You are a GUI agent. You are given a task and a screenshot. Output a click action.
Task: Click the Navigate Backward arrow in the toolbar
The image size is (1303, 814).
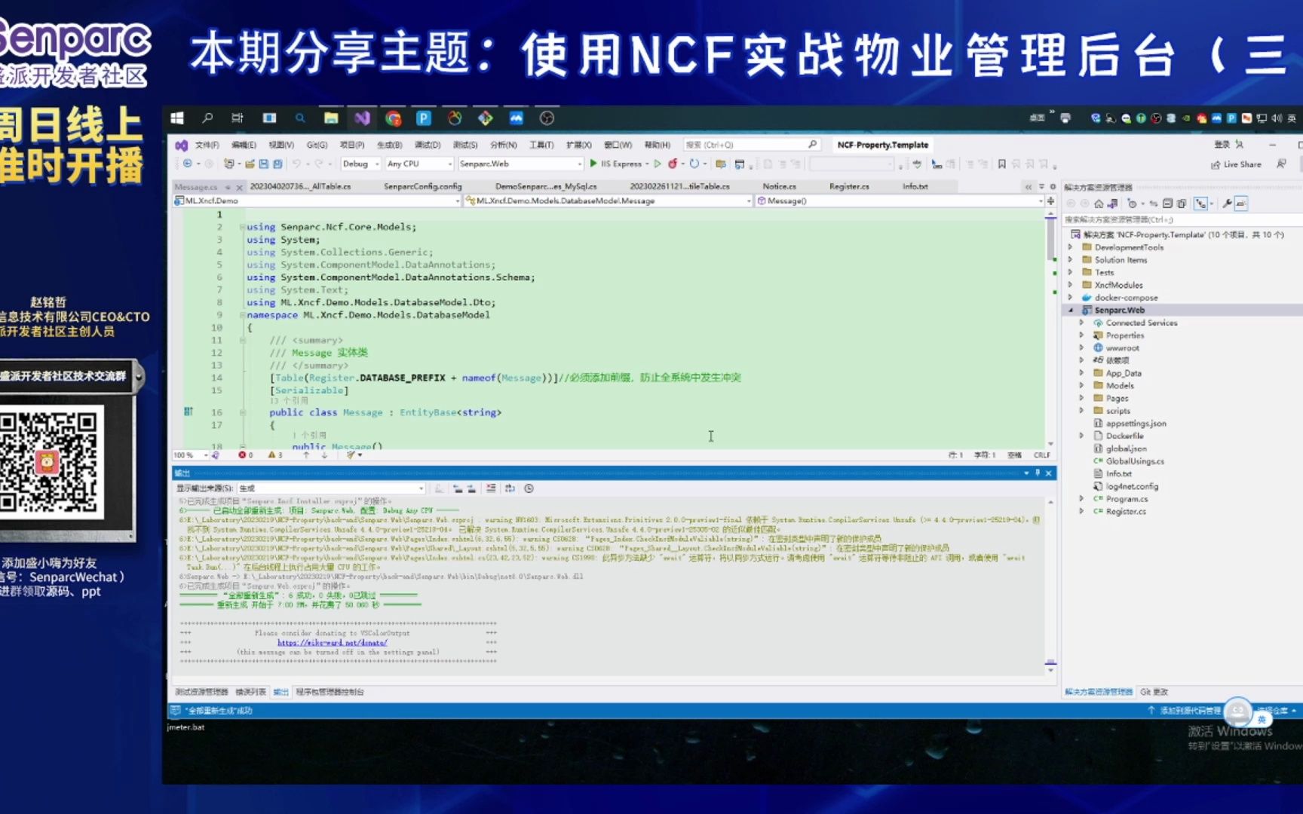pos(188,164)
